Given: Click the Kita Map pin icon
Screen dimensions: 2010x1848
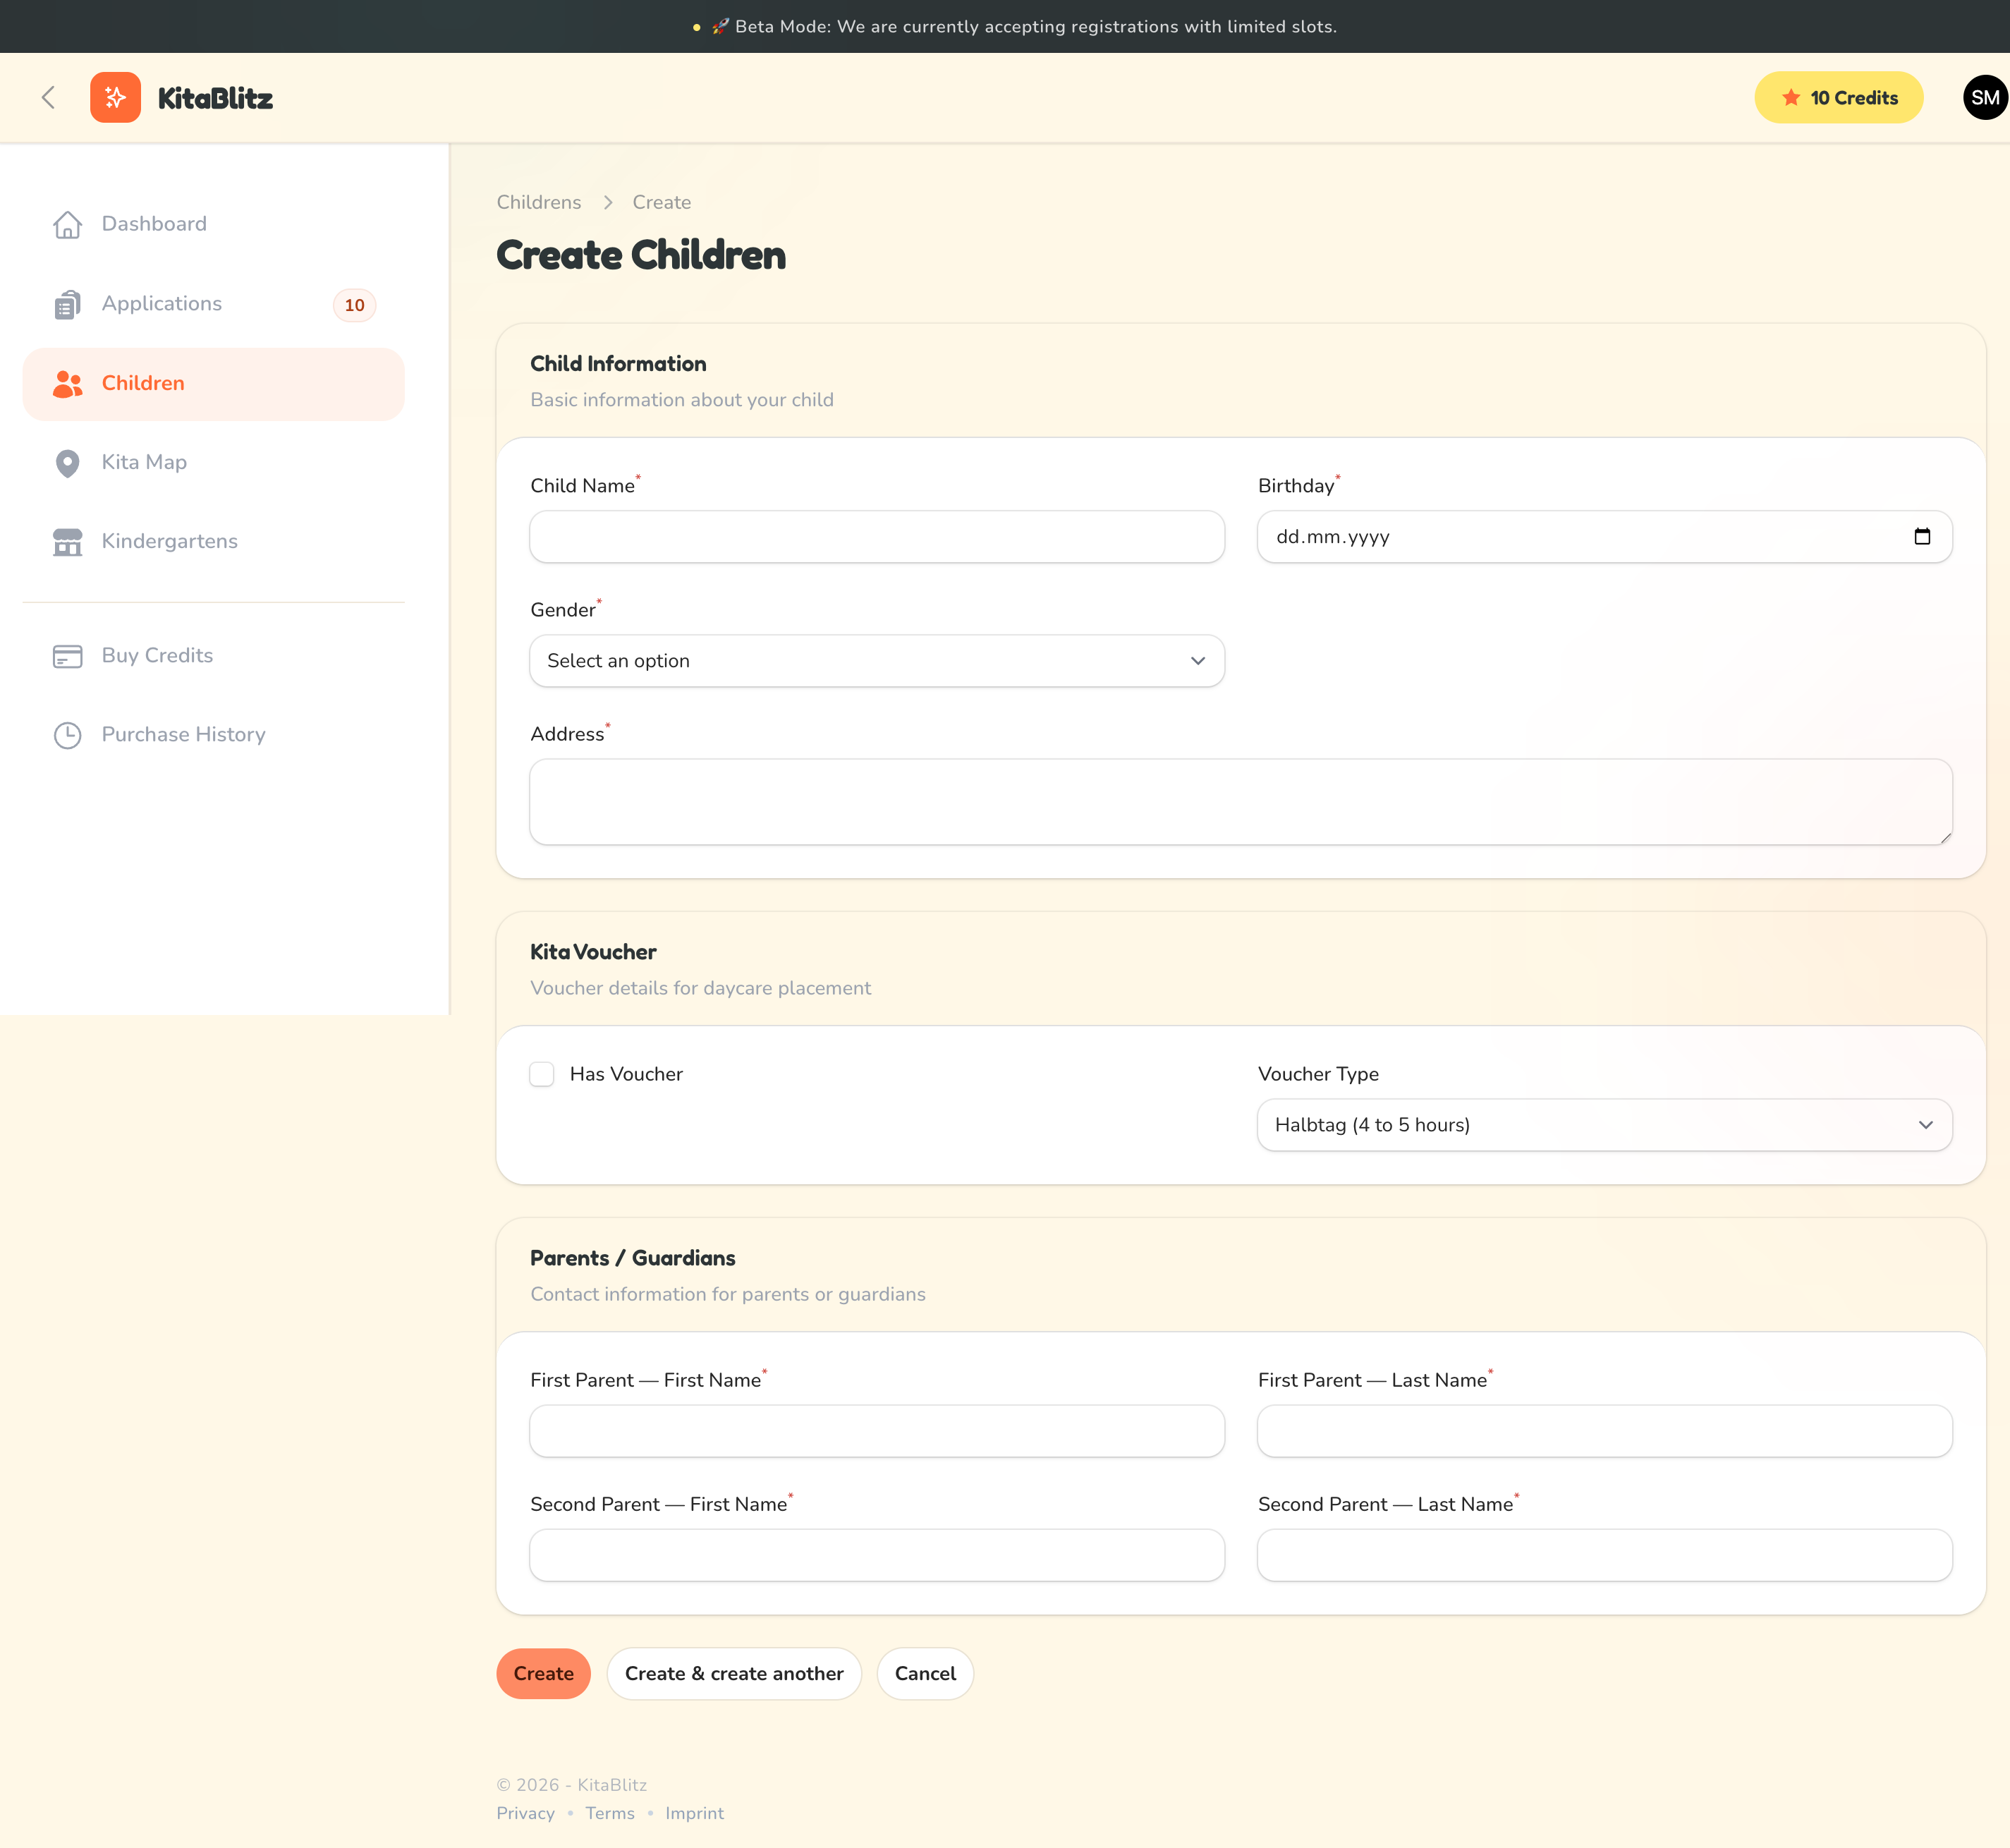Looking at the screenshot, I should [x=67, y=463].
